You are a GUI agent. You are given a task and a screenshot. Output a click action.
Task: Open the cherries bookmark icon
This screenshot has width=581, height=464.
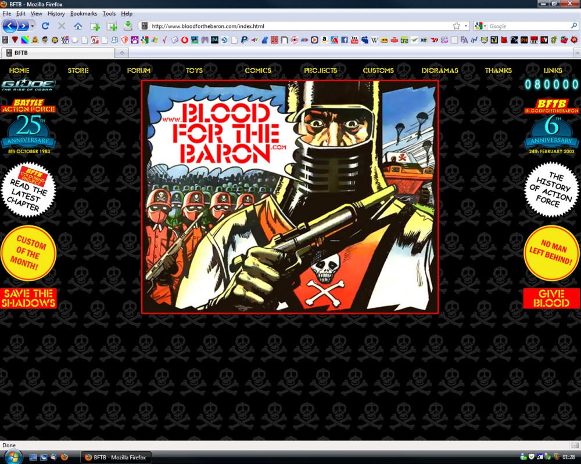pos(564,40)
